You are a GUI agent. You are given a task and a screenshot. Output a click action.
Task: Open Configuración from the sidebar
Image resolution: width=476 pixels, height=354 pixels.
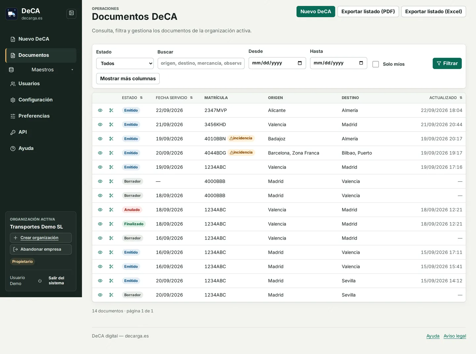click(41, 100)
